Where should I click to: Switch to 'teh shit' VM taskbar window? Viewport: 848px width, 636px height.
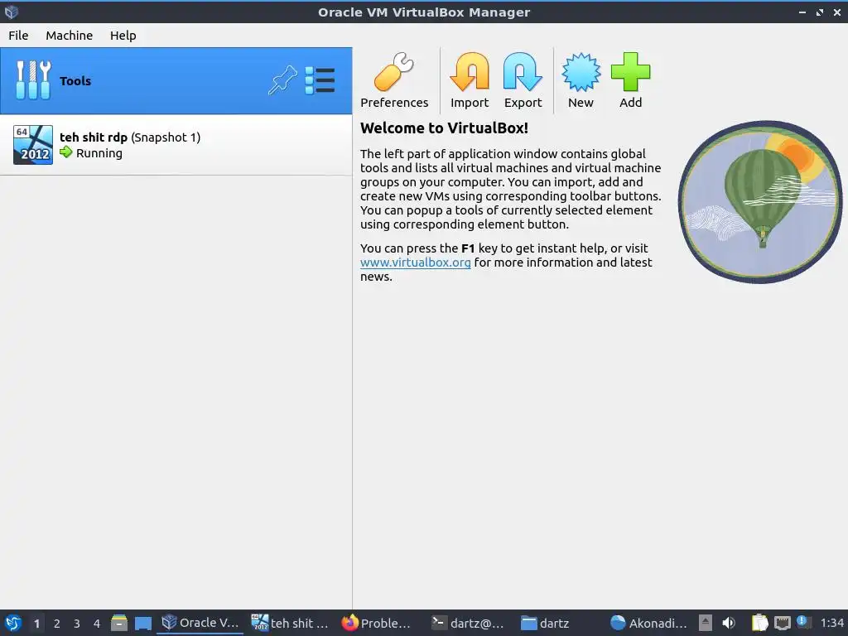(x=291, y=623)
